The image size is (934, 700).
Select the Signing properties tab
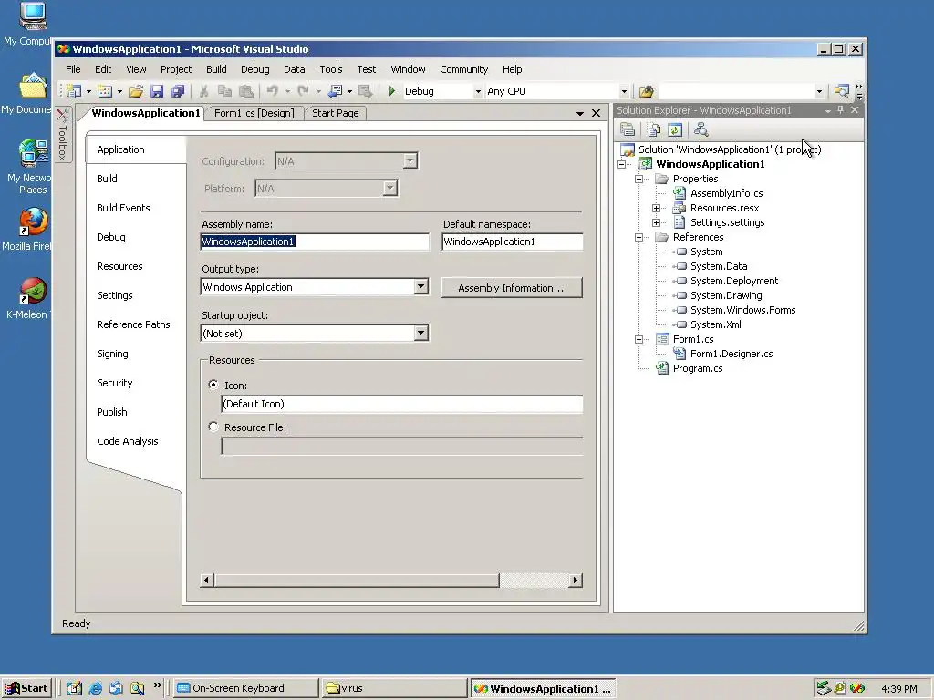coord(112,354)
